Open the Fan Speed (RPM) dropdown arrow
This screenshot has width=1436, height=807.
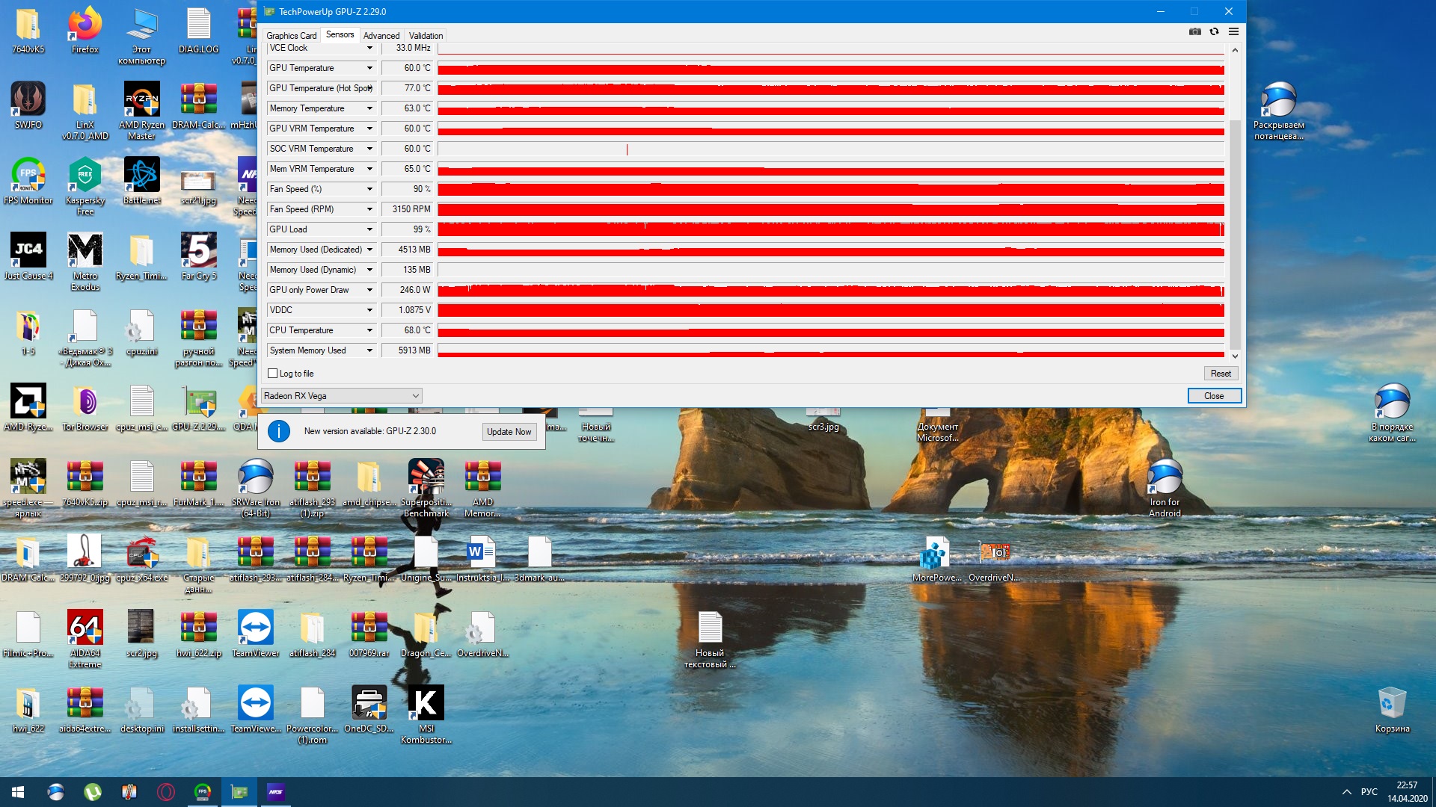369,209
